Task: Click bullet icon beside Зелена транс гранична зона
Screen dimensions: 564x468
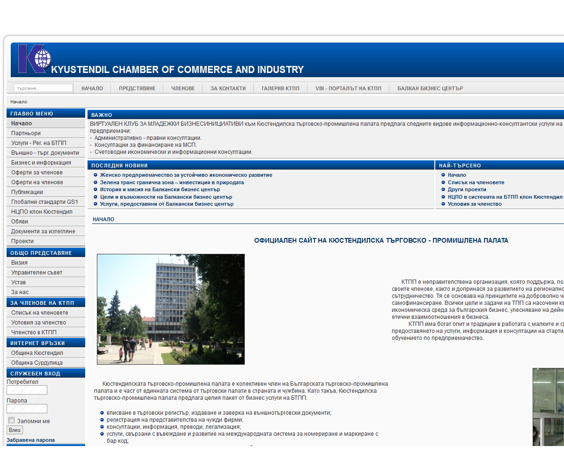Action: (95, 182)
